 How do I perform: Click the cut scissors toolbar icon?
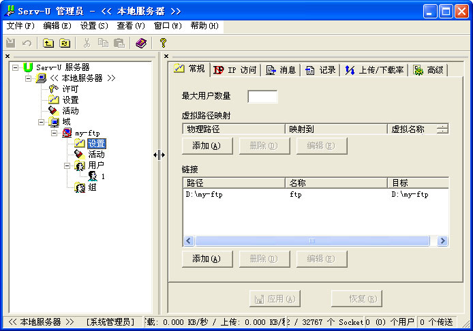pos(87,43)
